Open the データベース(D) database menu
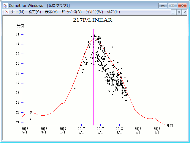 pyautogui.click(x=71, y=12)
